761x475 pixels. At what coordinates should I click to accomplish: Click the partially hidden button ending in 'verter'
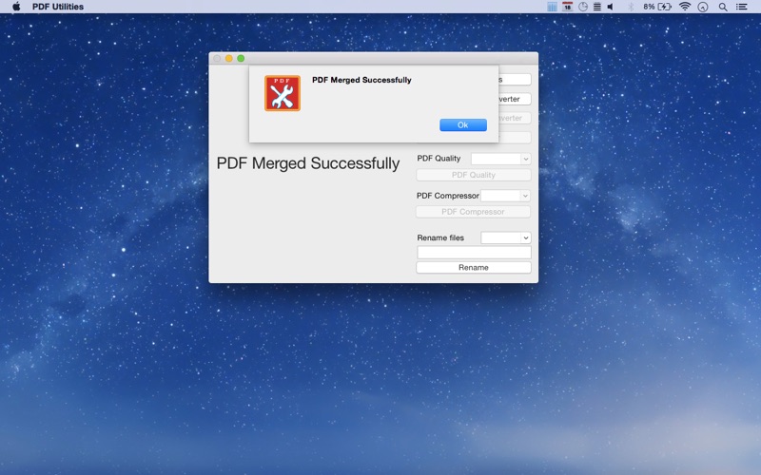click(x=515, y=99)
